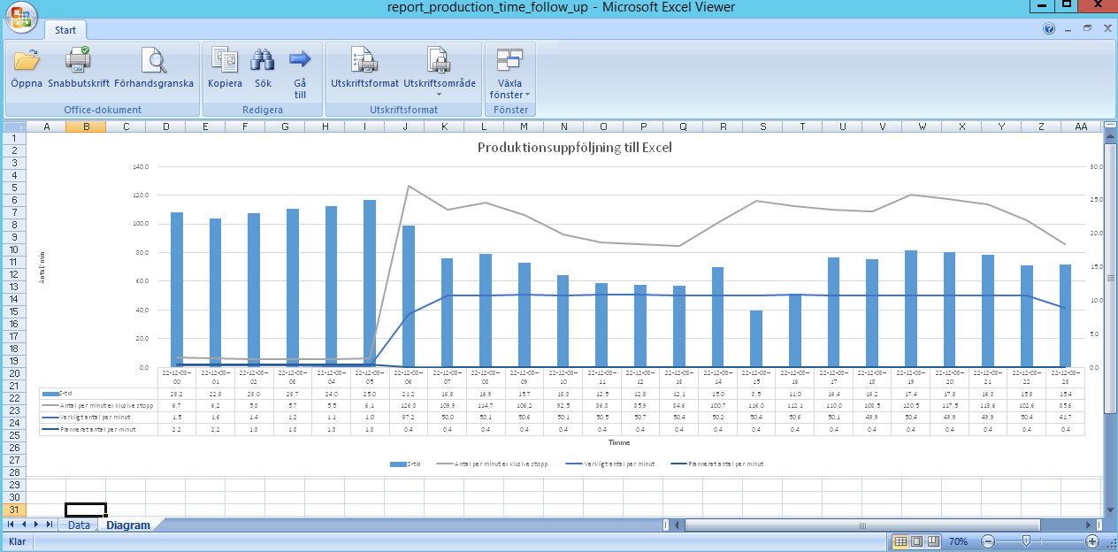Click the Snabbutskrift quick print icon
1118x552 pixels.
coord(78,61)
